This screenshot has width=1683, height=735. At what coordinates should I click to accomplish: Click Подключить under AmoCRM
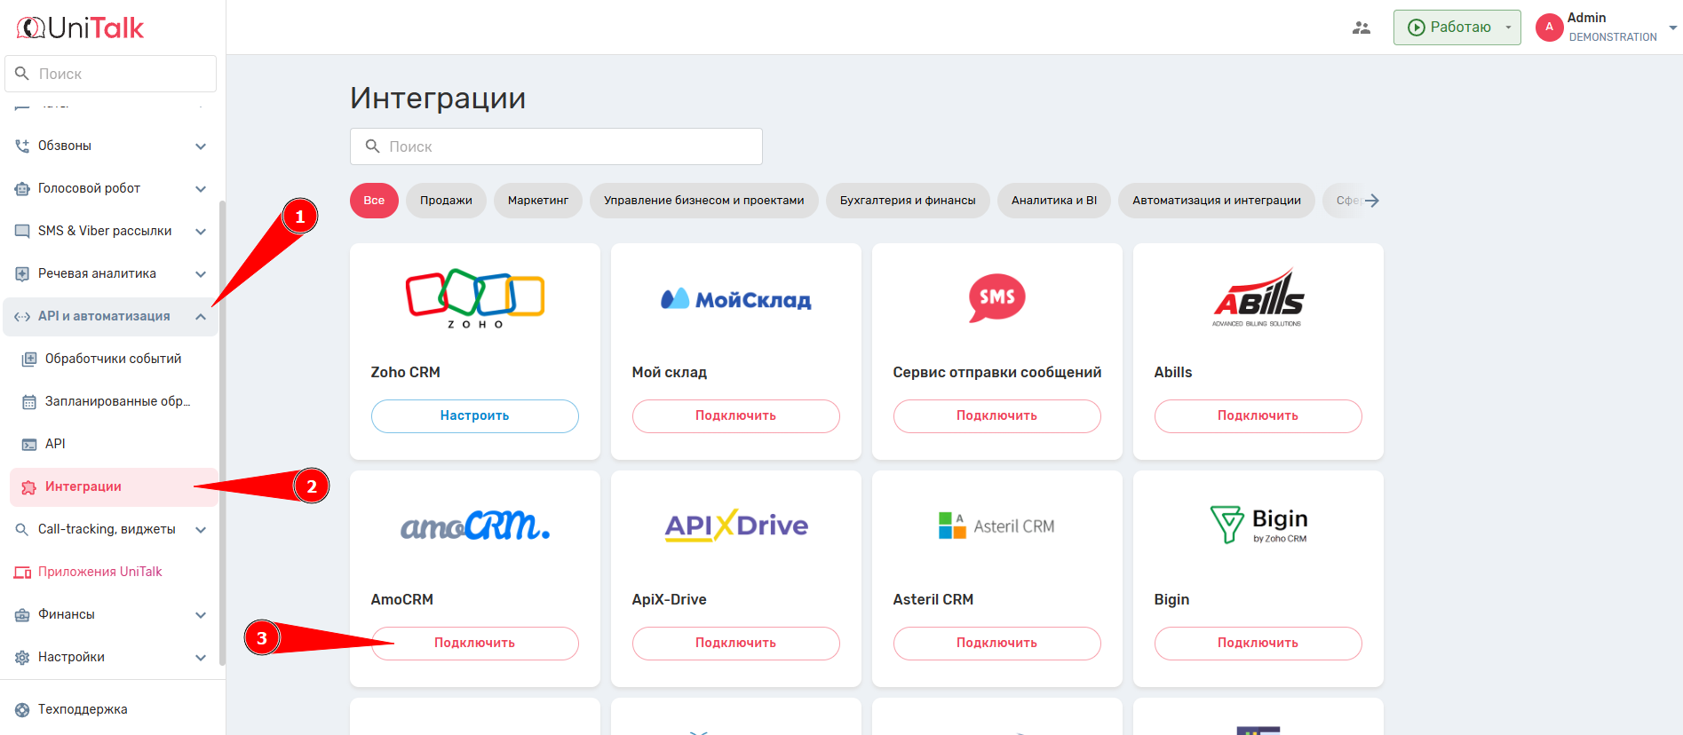tap(474, 644)
